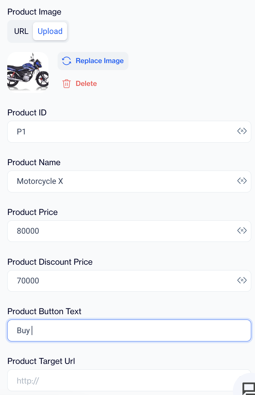Focus the Product ID field containing P1

(120, 132)
